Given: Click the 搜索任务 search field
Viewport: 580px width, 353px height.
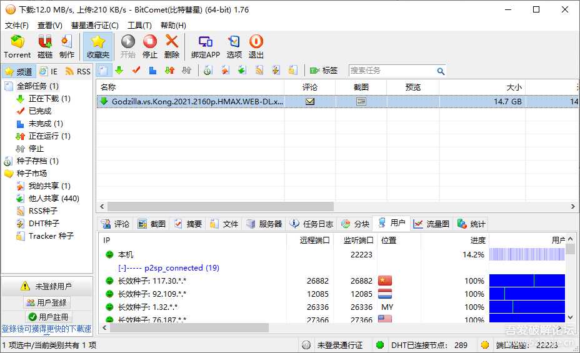Looking at the screenshot, I should (391, 71).
